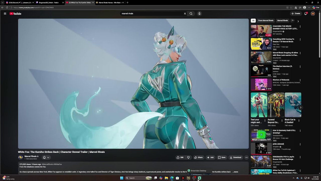This screenshot has width=321, height=181.
Task: Click the Share button
Action: click(198, 157)
